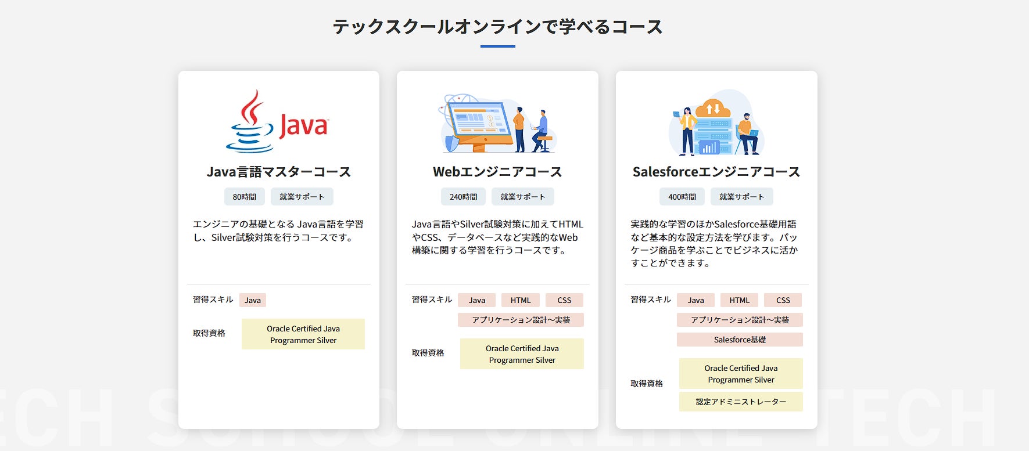This screenshot has width=1029, height=451.
Task: Click アプリケーション設計～実装 tag in Webエンジニアコース card
Action: 521,320
